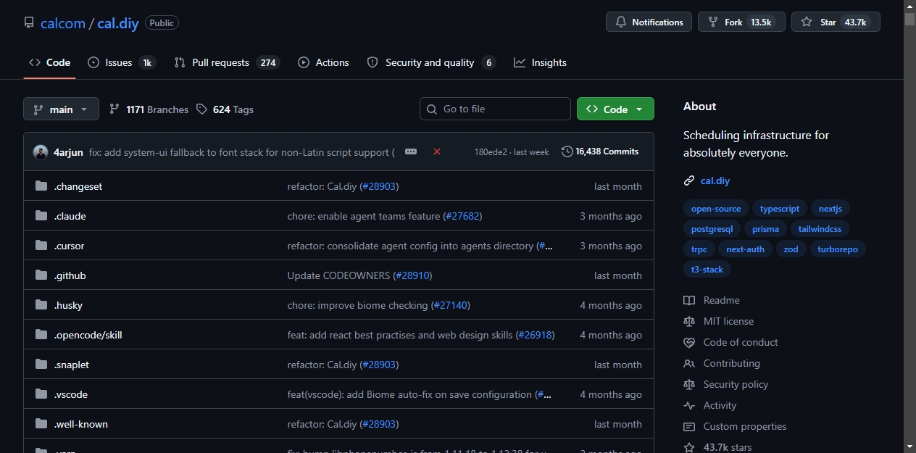The image size is (916, 453).
Task: Click the .well-known folder icon
Action: pyautogui.click(x=41, y=424)
